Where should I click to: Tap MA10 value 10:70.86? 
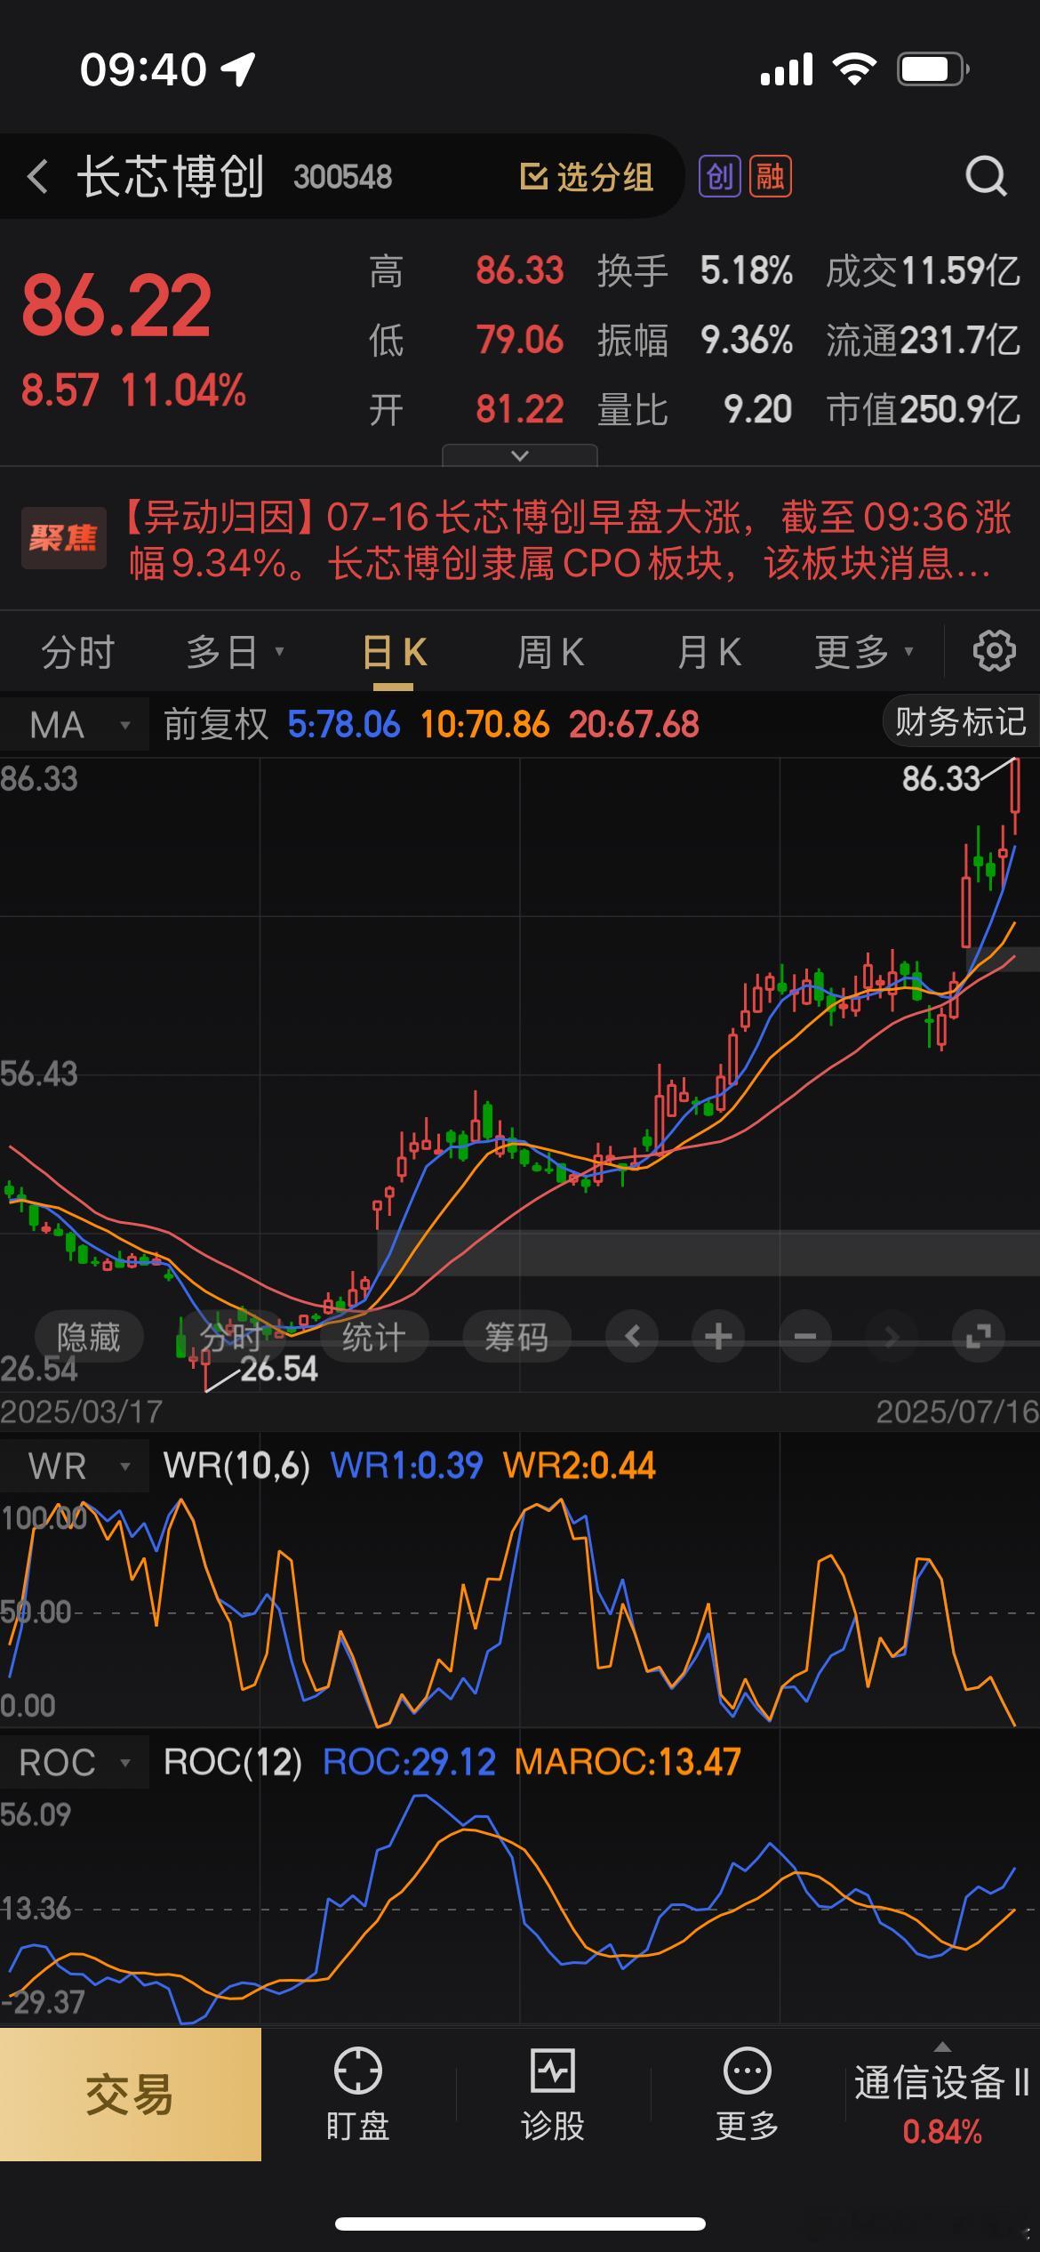point(485,724)
